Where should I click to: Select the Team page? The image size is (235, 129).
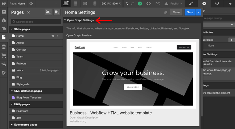pos(36,56)
